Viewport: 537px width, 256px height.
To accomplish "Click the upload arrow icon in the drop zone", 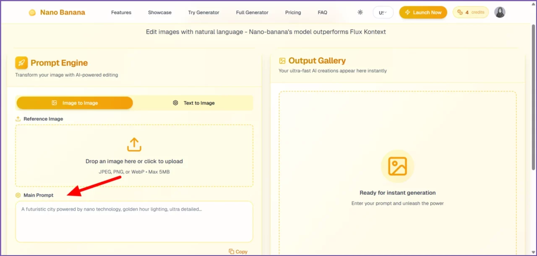I will point(134,144).
